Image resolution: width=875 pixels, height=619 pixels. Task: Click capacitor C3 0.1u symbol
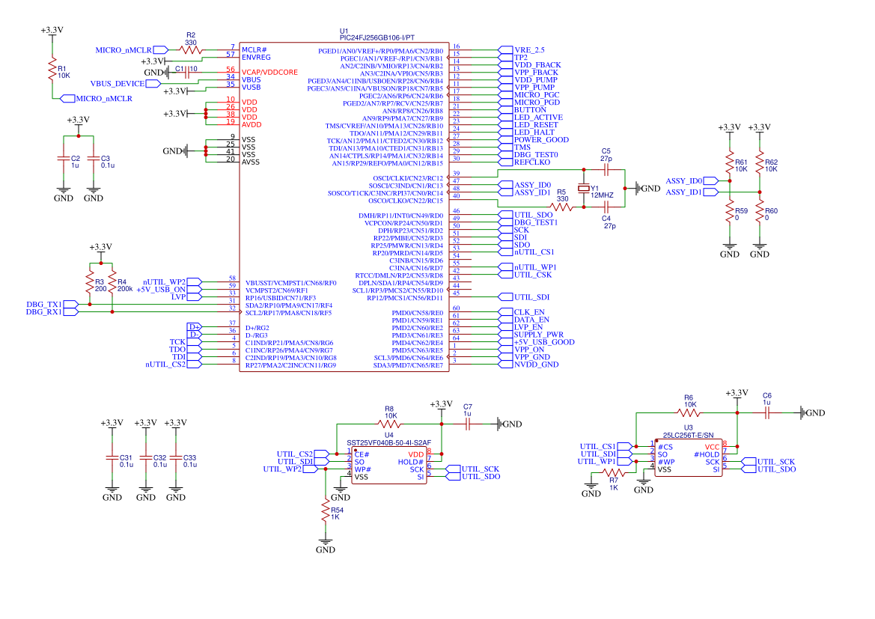point(94,159)
